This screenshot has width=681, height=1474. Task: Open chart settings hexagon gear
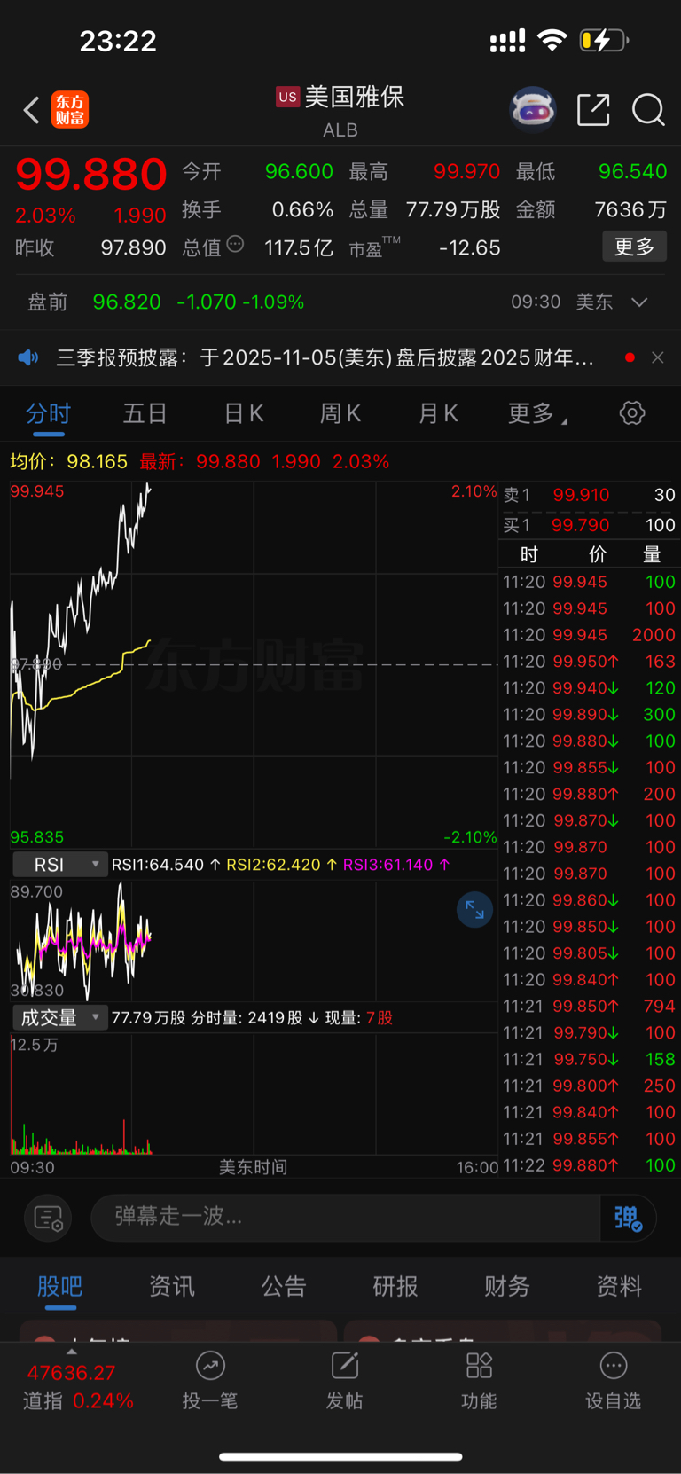pos(631,412)
